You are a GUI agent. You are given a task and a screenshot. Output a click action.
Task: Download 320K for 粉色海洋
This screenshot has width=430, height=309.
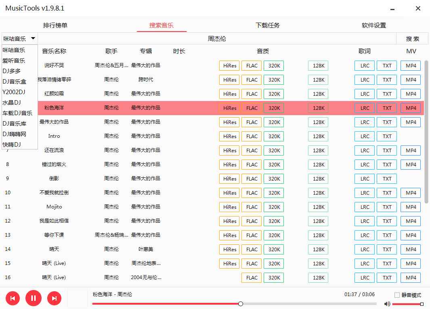(274, 108)
